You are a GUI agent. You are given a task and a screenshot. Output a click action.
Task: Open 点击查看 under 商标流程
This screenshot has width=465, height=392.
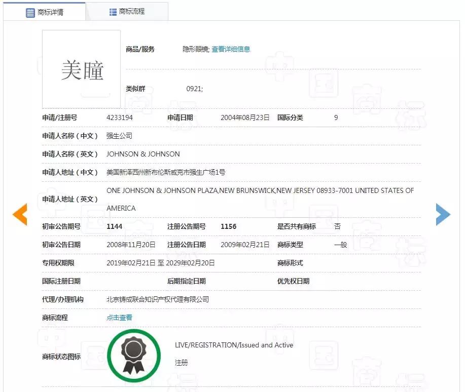click(x=119, y=318)
